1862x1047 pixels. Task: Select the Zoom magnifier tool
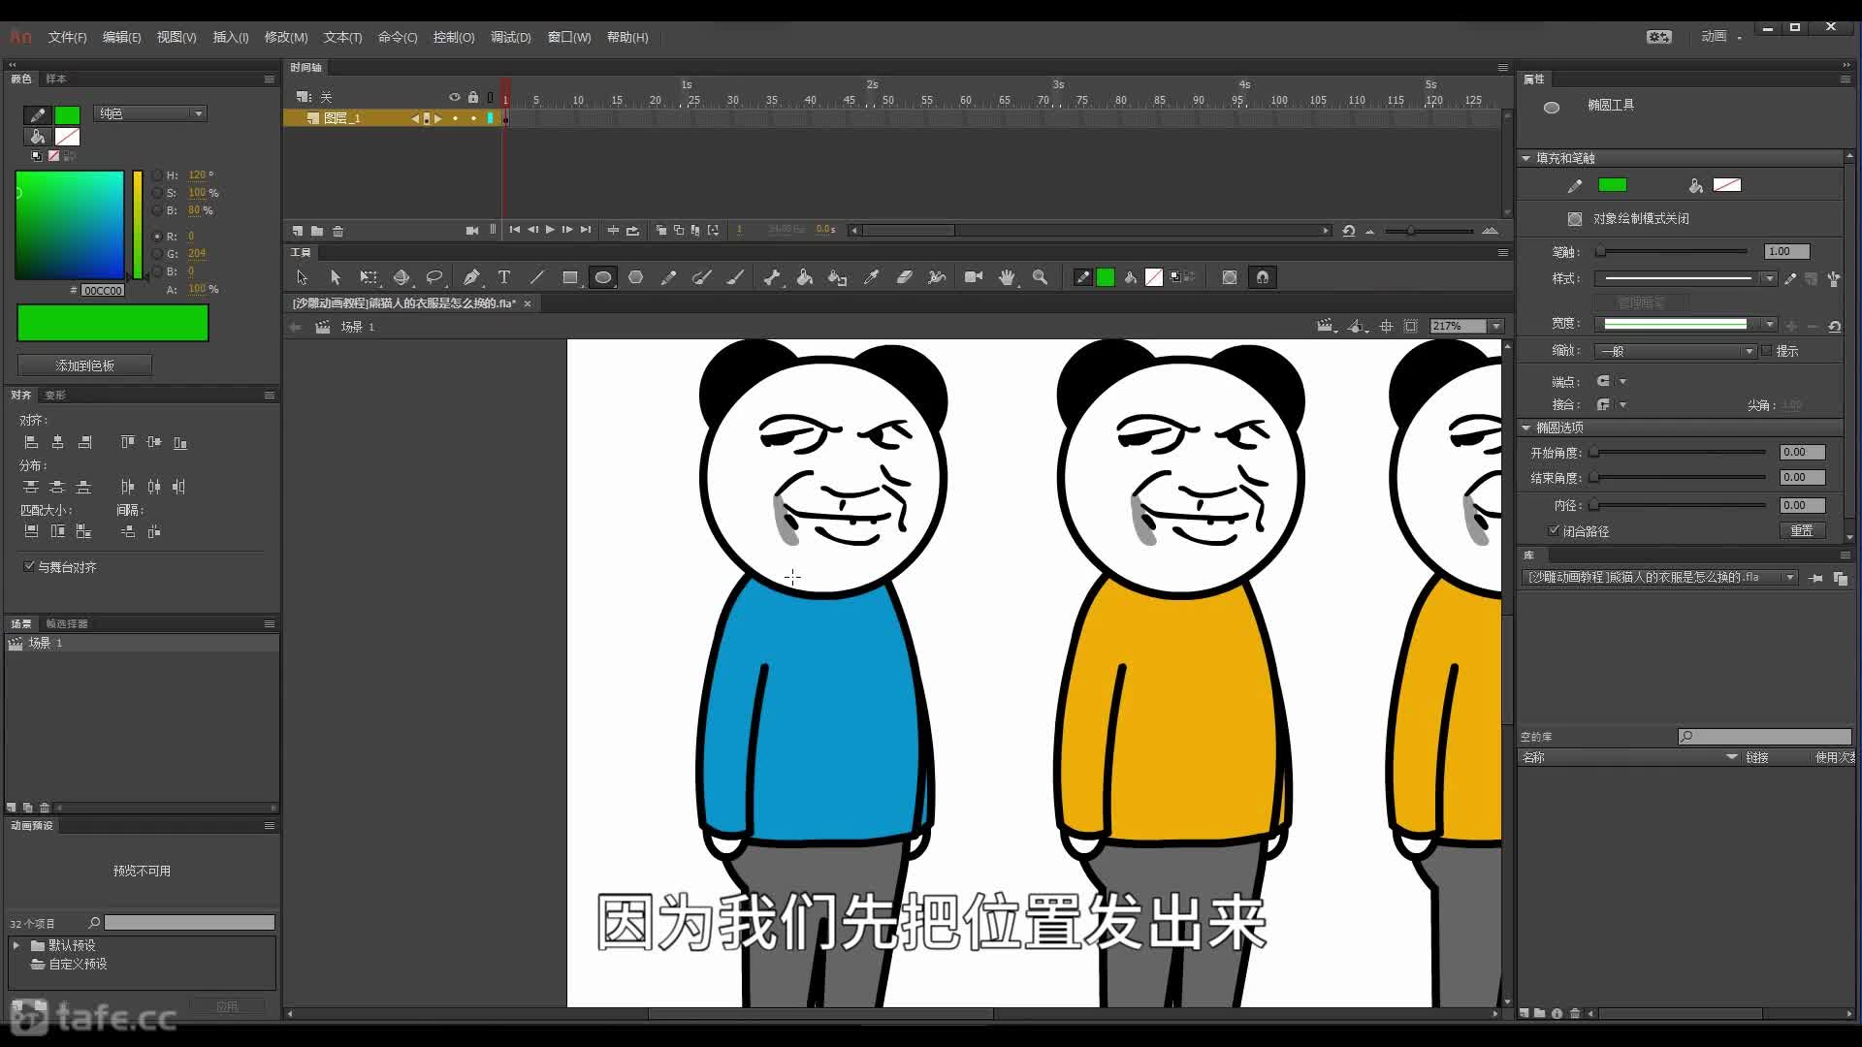tap(1040, 277)
